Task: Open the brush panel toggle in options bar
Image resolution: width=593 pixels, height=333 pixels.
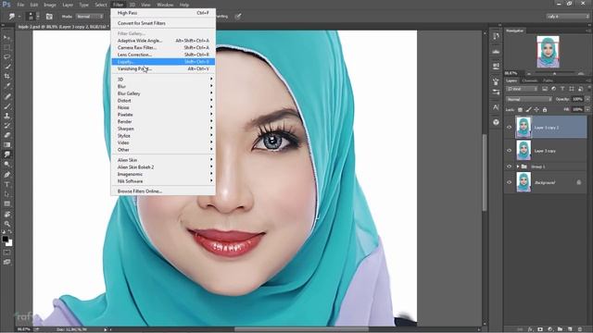Action: coord(49,17)
